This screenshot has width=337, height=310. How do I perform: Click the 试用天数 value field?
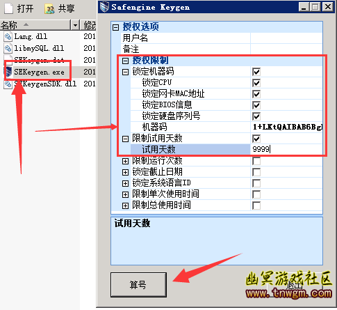286,149
